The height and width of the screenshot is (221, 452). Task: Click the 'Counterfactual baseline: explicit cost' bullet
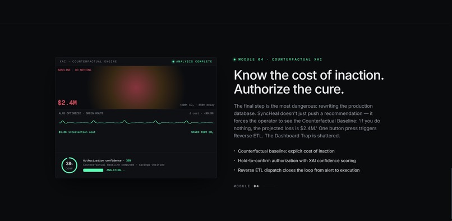pos(286,151)
